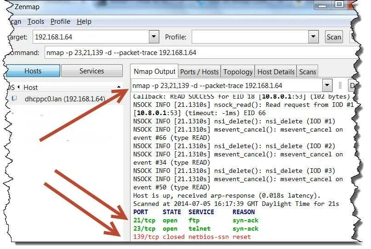Image resolution: width=371 pixels, height=249 pixels.
Task: Click the 23/tcp port entry
Action: click(144, 229)
